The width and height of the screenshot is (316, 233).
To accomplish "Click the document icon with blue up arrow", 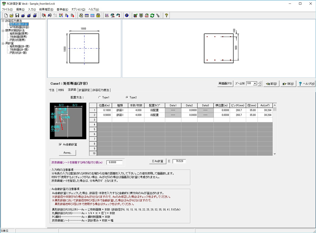I will (x=67, y=15).
